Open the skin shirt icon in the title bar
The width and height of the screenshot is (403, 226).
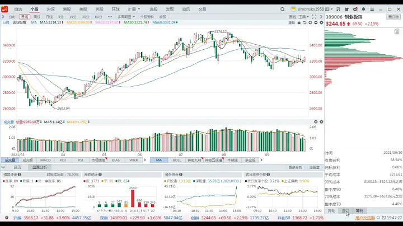click(x=346, y=10)
